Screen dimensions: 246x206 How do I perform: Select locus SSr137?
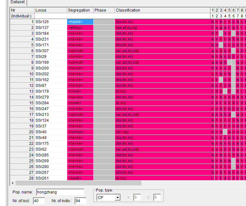51,28
